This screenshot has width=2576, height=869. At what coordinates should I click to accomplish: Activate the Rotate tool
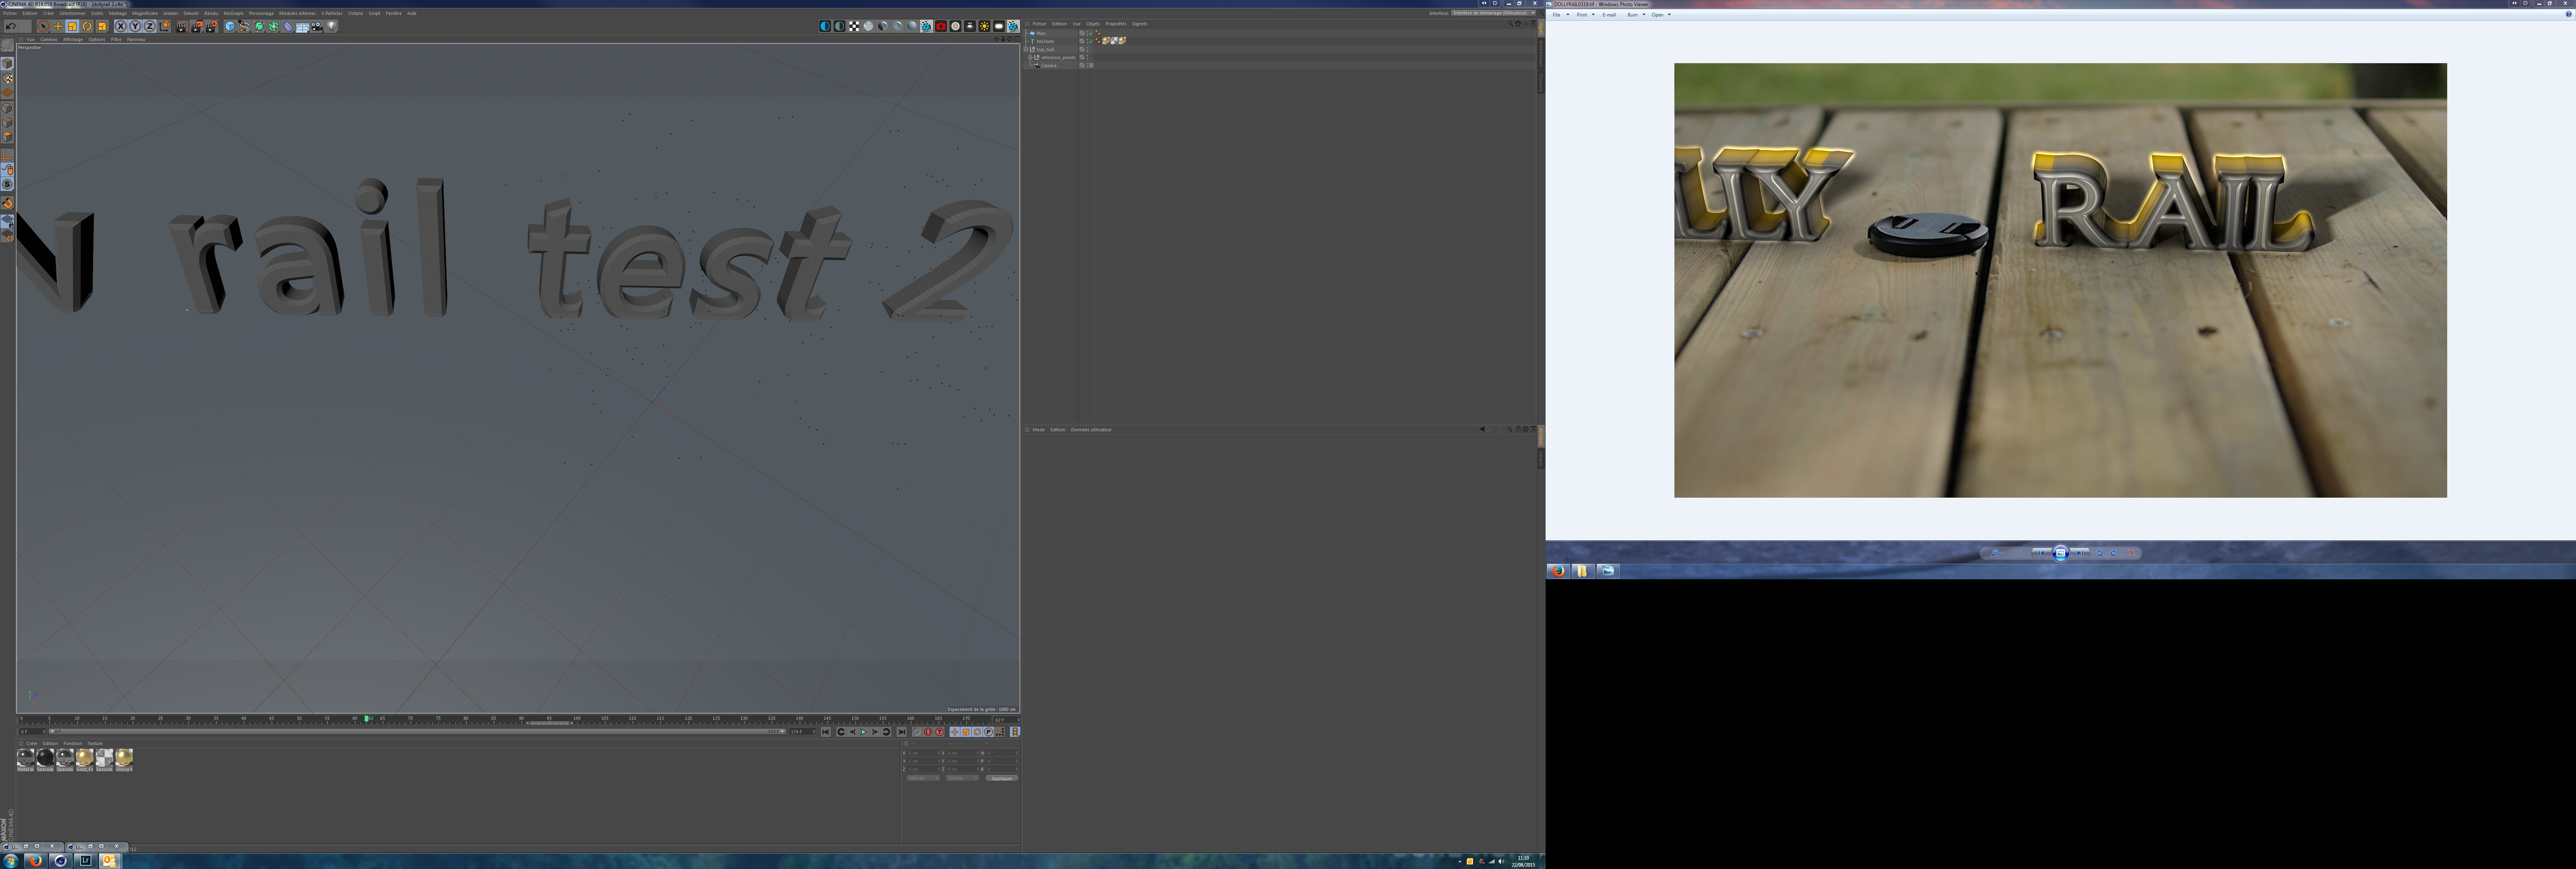tap(87, 26)
